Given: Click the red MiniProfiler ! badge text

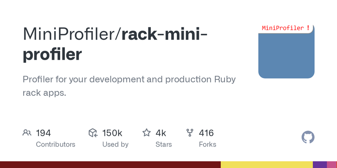Looking at the screenshot, I should coord(286,28).
